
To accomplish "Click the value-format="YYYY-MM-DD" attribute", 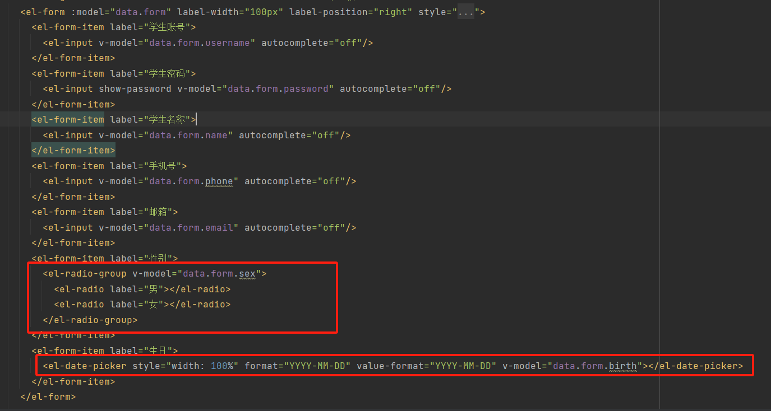I will 427,366.
